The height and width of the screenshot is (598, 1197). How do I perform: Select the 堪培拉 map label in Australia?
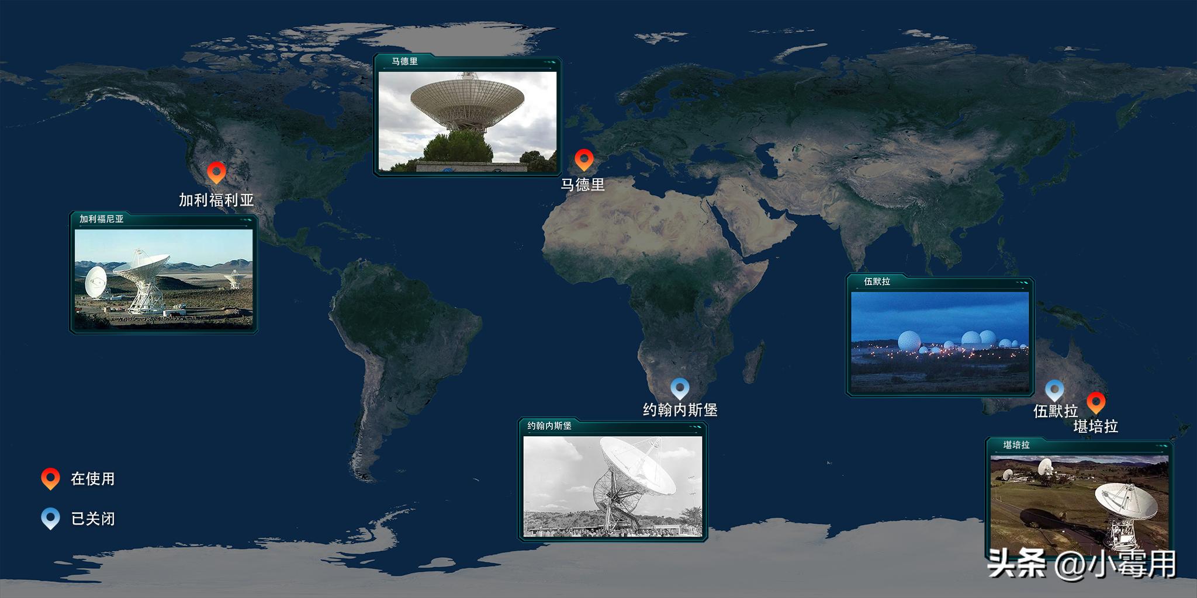click(1096, 426)
